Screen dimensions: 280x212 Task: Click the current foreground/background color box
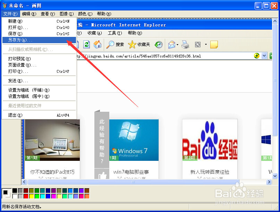(x=7, y=193)
